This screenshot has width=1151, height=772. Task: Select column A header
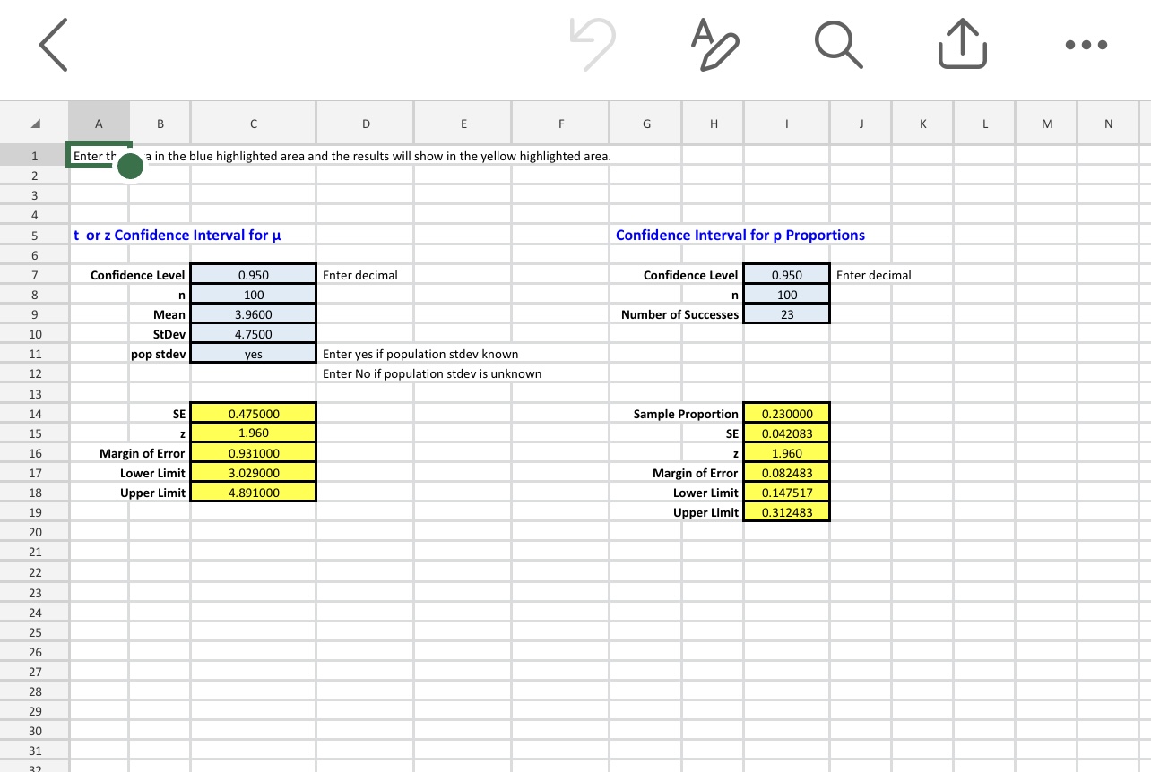pos(99,124)
